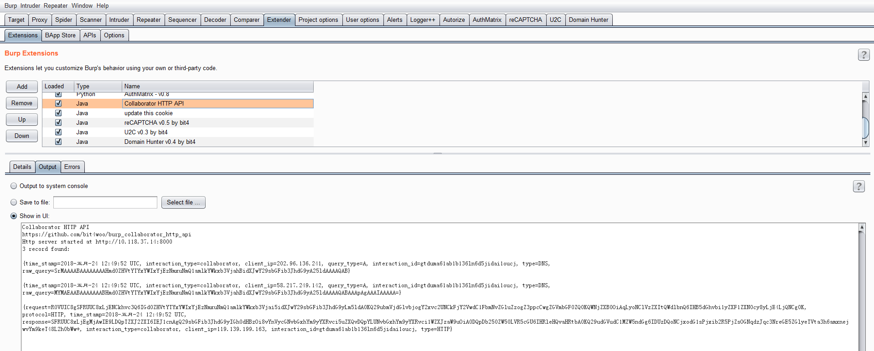Select the Extensions sub-tab
Viewport: 874px width, 351px height.
23,35
